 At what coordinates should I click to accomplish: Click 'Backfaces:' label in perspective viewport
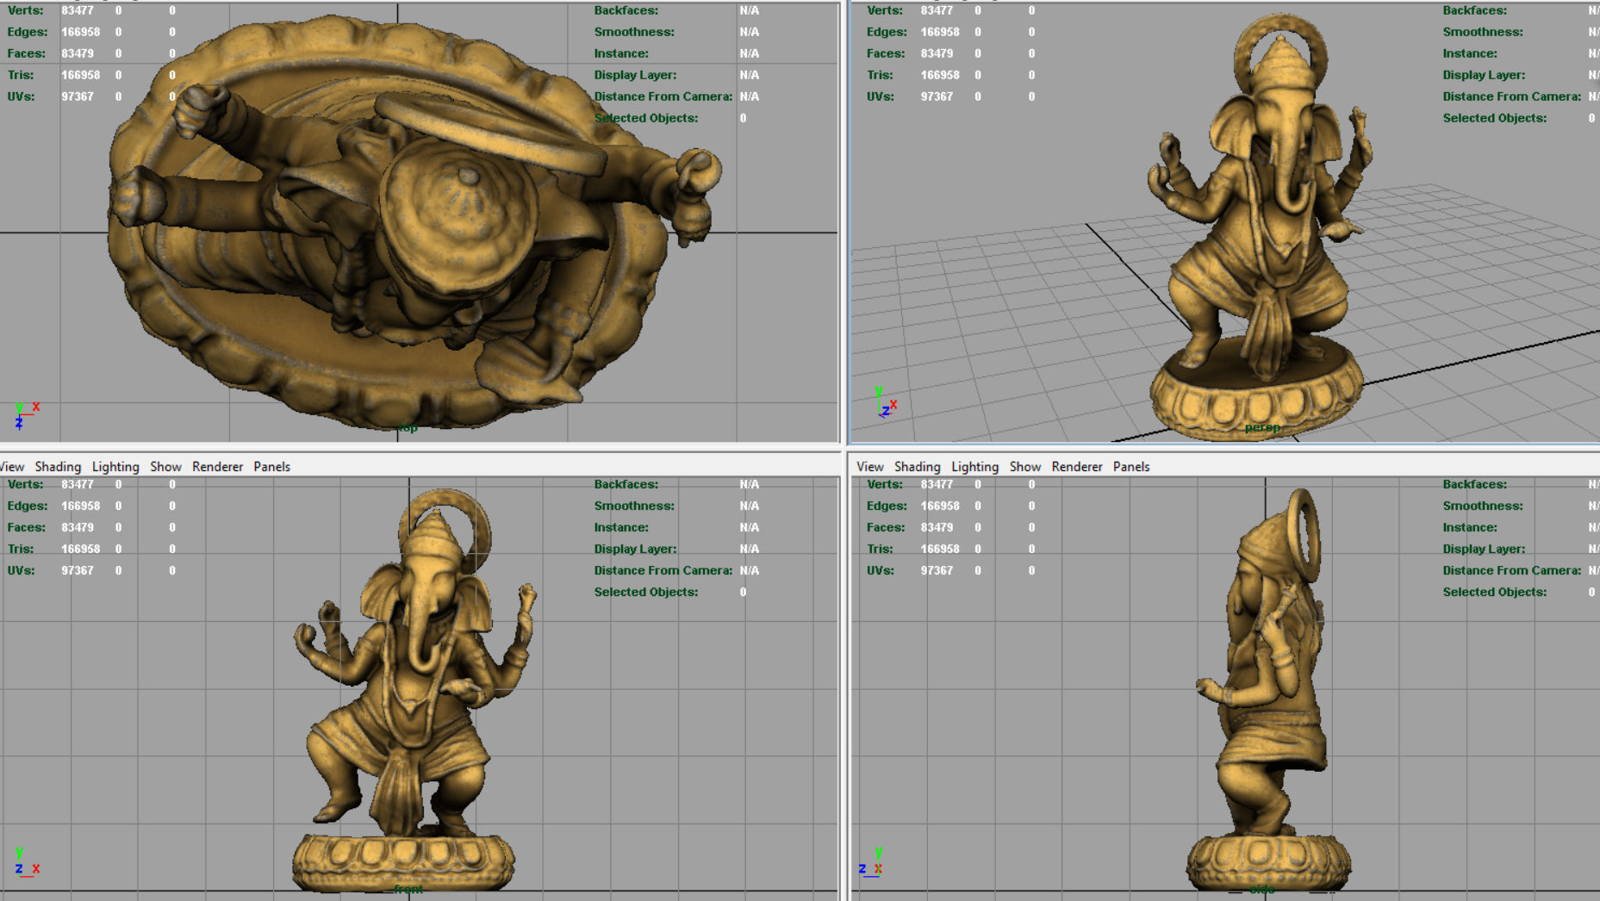[1475, 10]
